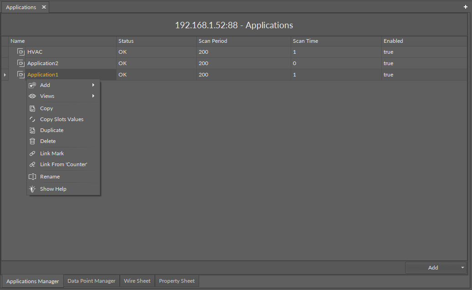This screenshot has width=472, height=290.
Task: Choose Copy Slots Values from menu
Action: [x=62, y=119]
